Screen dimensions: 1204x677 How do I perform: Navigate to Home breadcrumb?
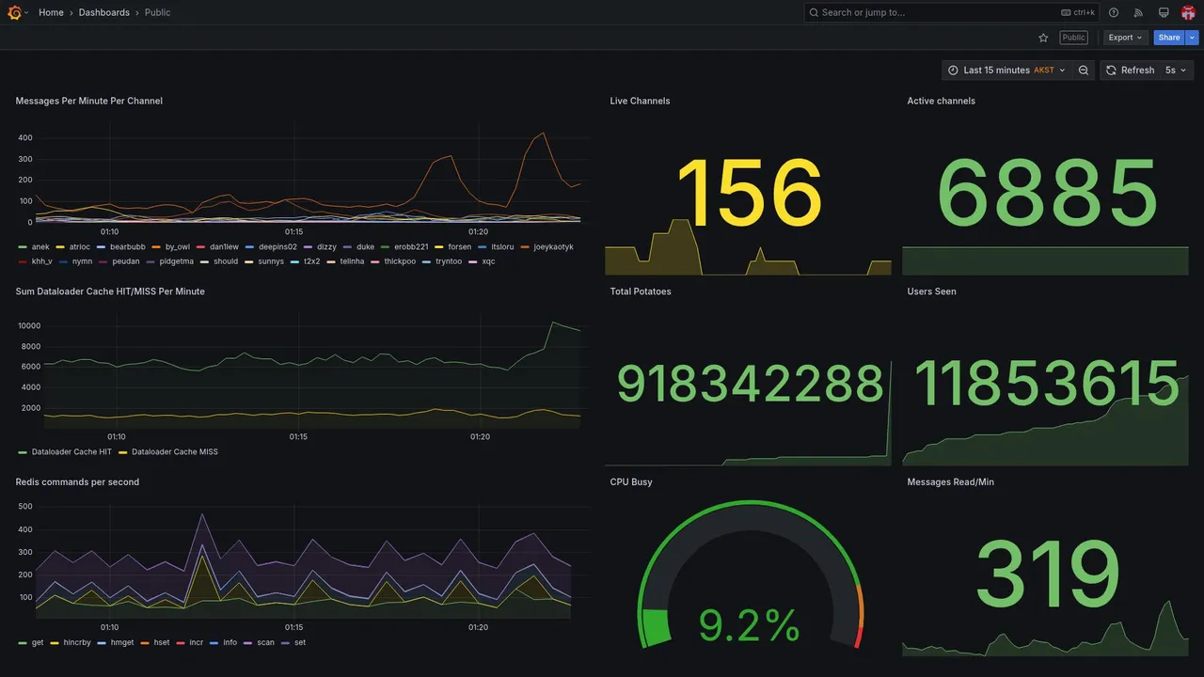51,12
